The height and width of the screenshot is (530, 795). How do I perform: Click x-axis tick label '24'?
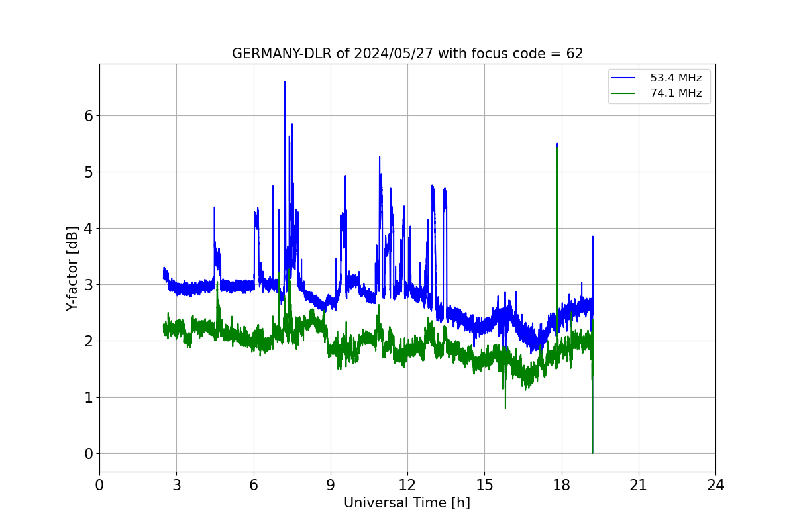point(715,485)
